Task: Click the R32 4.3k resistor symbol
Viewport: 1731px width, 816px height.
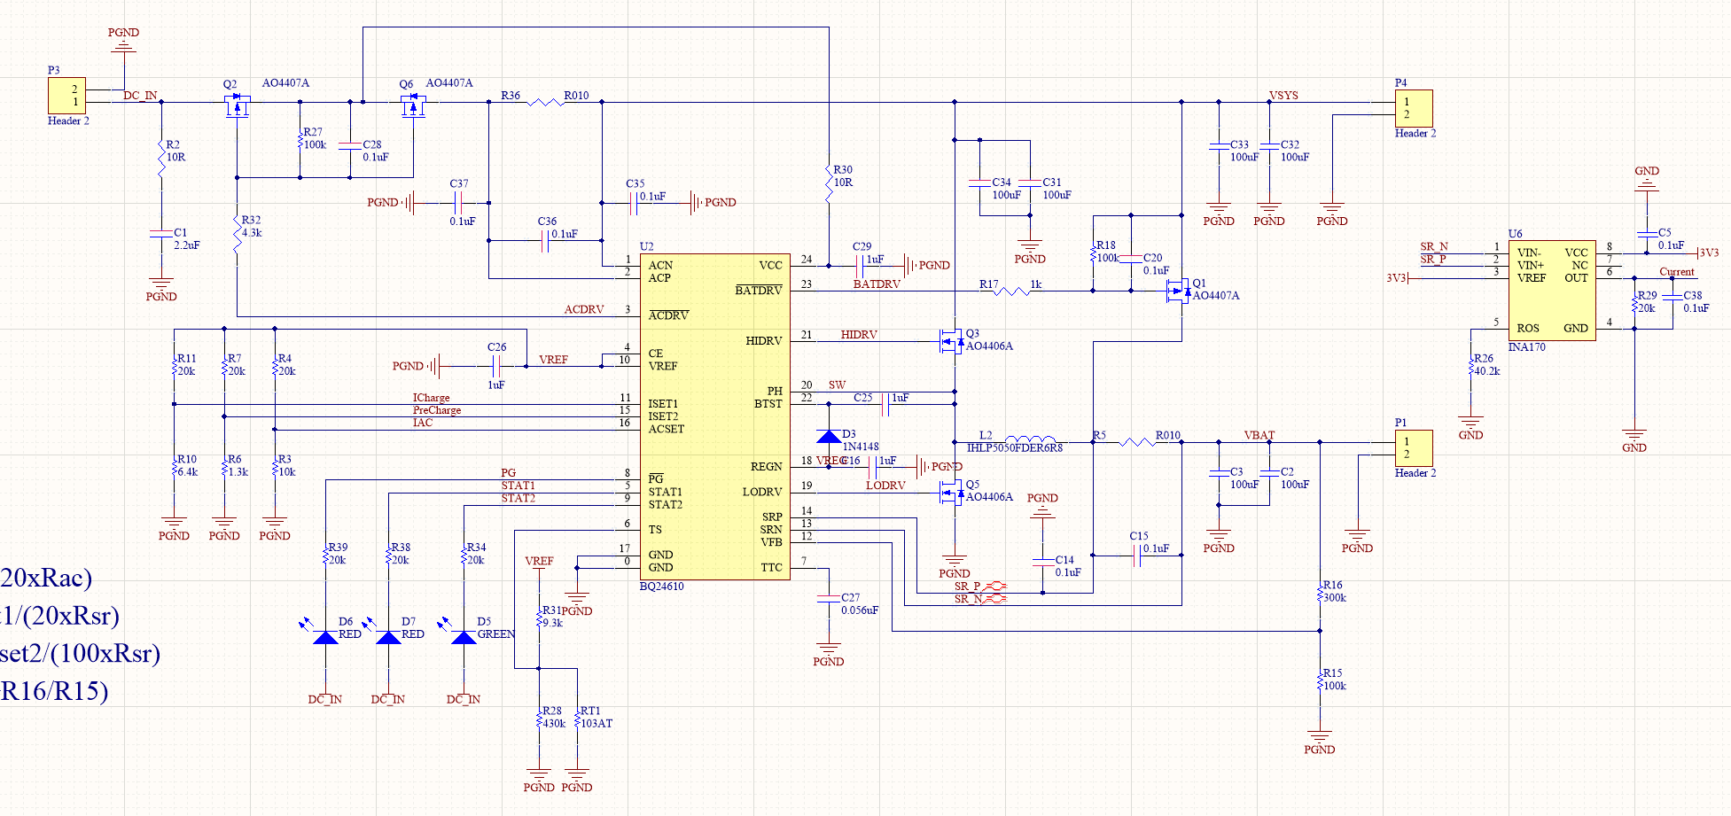Action: [x=237, y=234]
